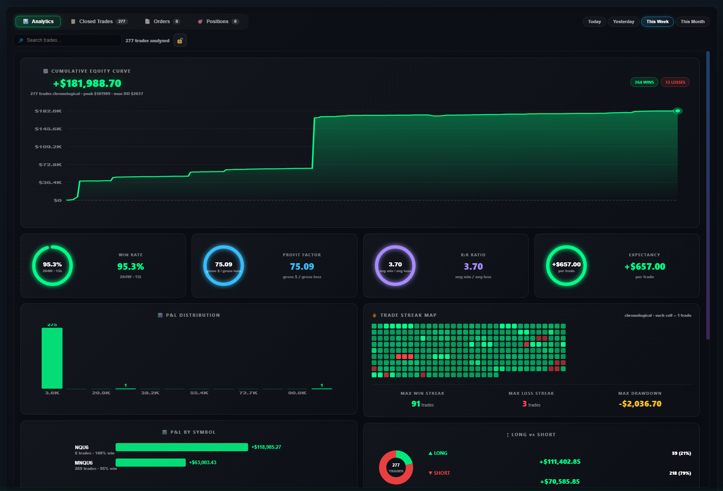This screenshot has height=491, width=723.
Task: Click the max win streak 91 trades
Action: [x=422, y=404]
